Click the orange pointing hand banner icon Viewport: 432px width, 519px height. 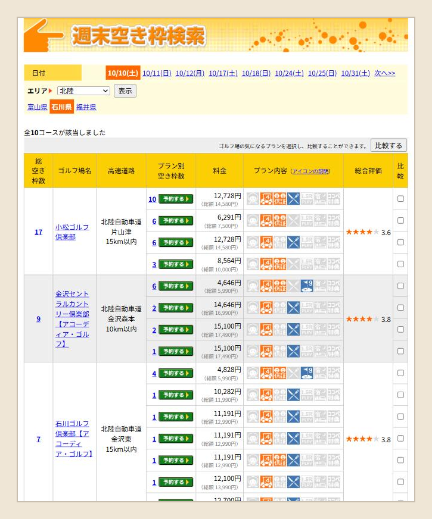click(x=42, y=35)
